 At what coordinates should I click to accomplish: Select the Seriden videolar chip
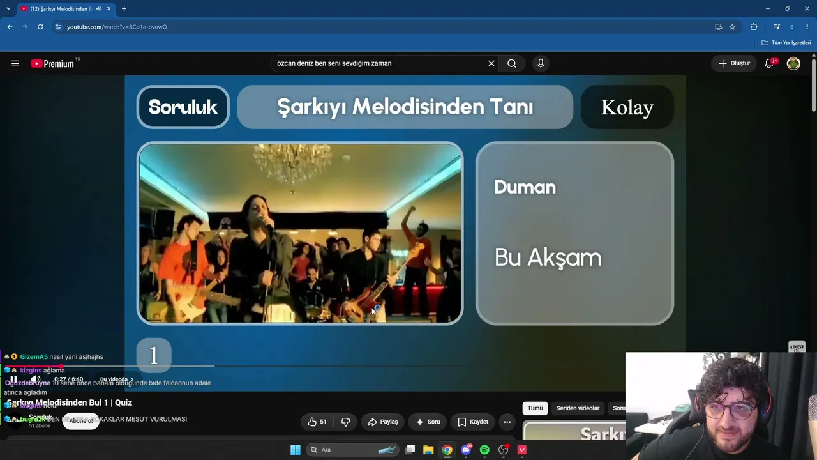pyautogui.click(x=578, y=408)
